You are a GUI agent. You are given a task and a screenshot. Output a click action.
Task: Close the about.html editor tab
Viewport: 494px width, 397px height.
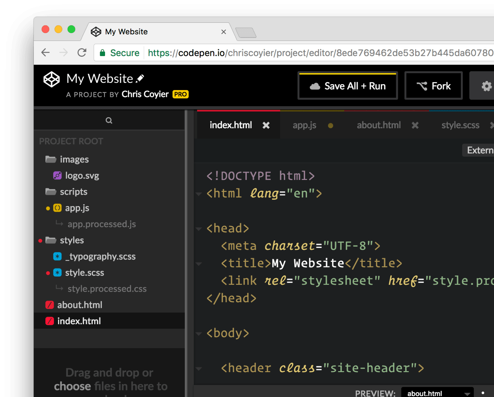pos(415,125)
